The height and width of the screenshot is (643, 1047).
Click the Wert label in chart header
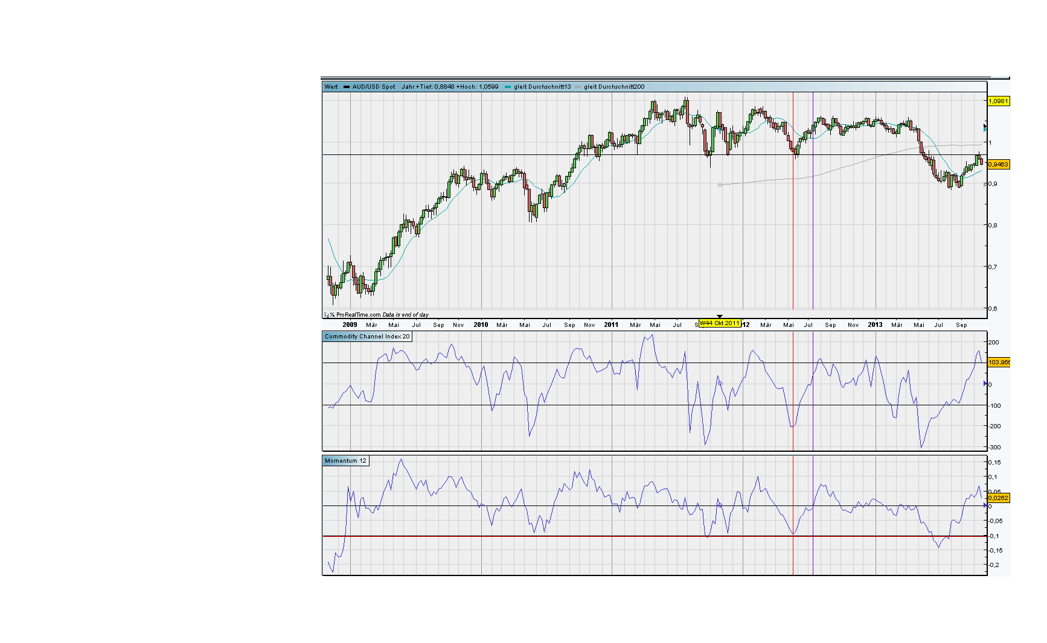tap(331, 87)
